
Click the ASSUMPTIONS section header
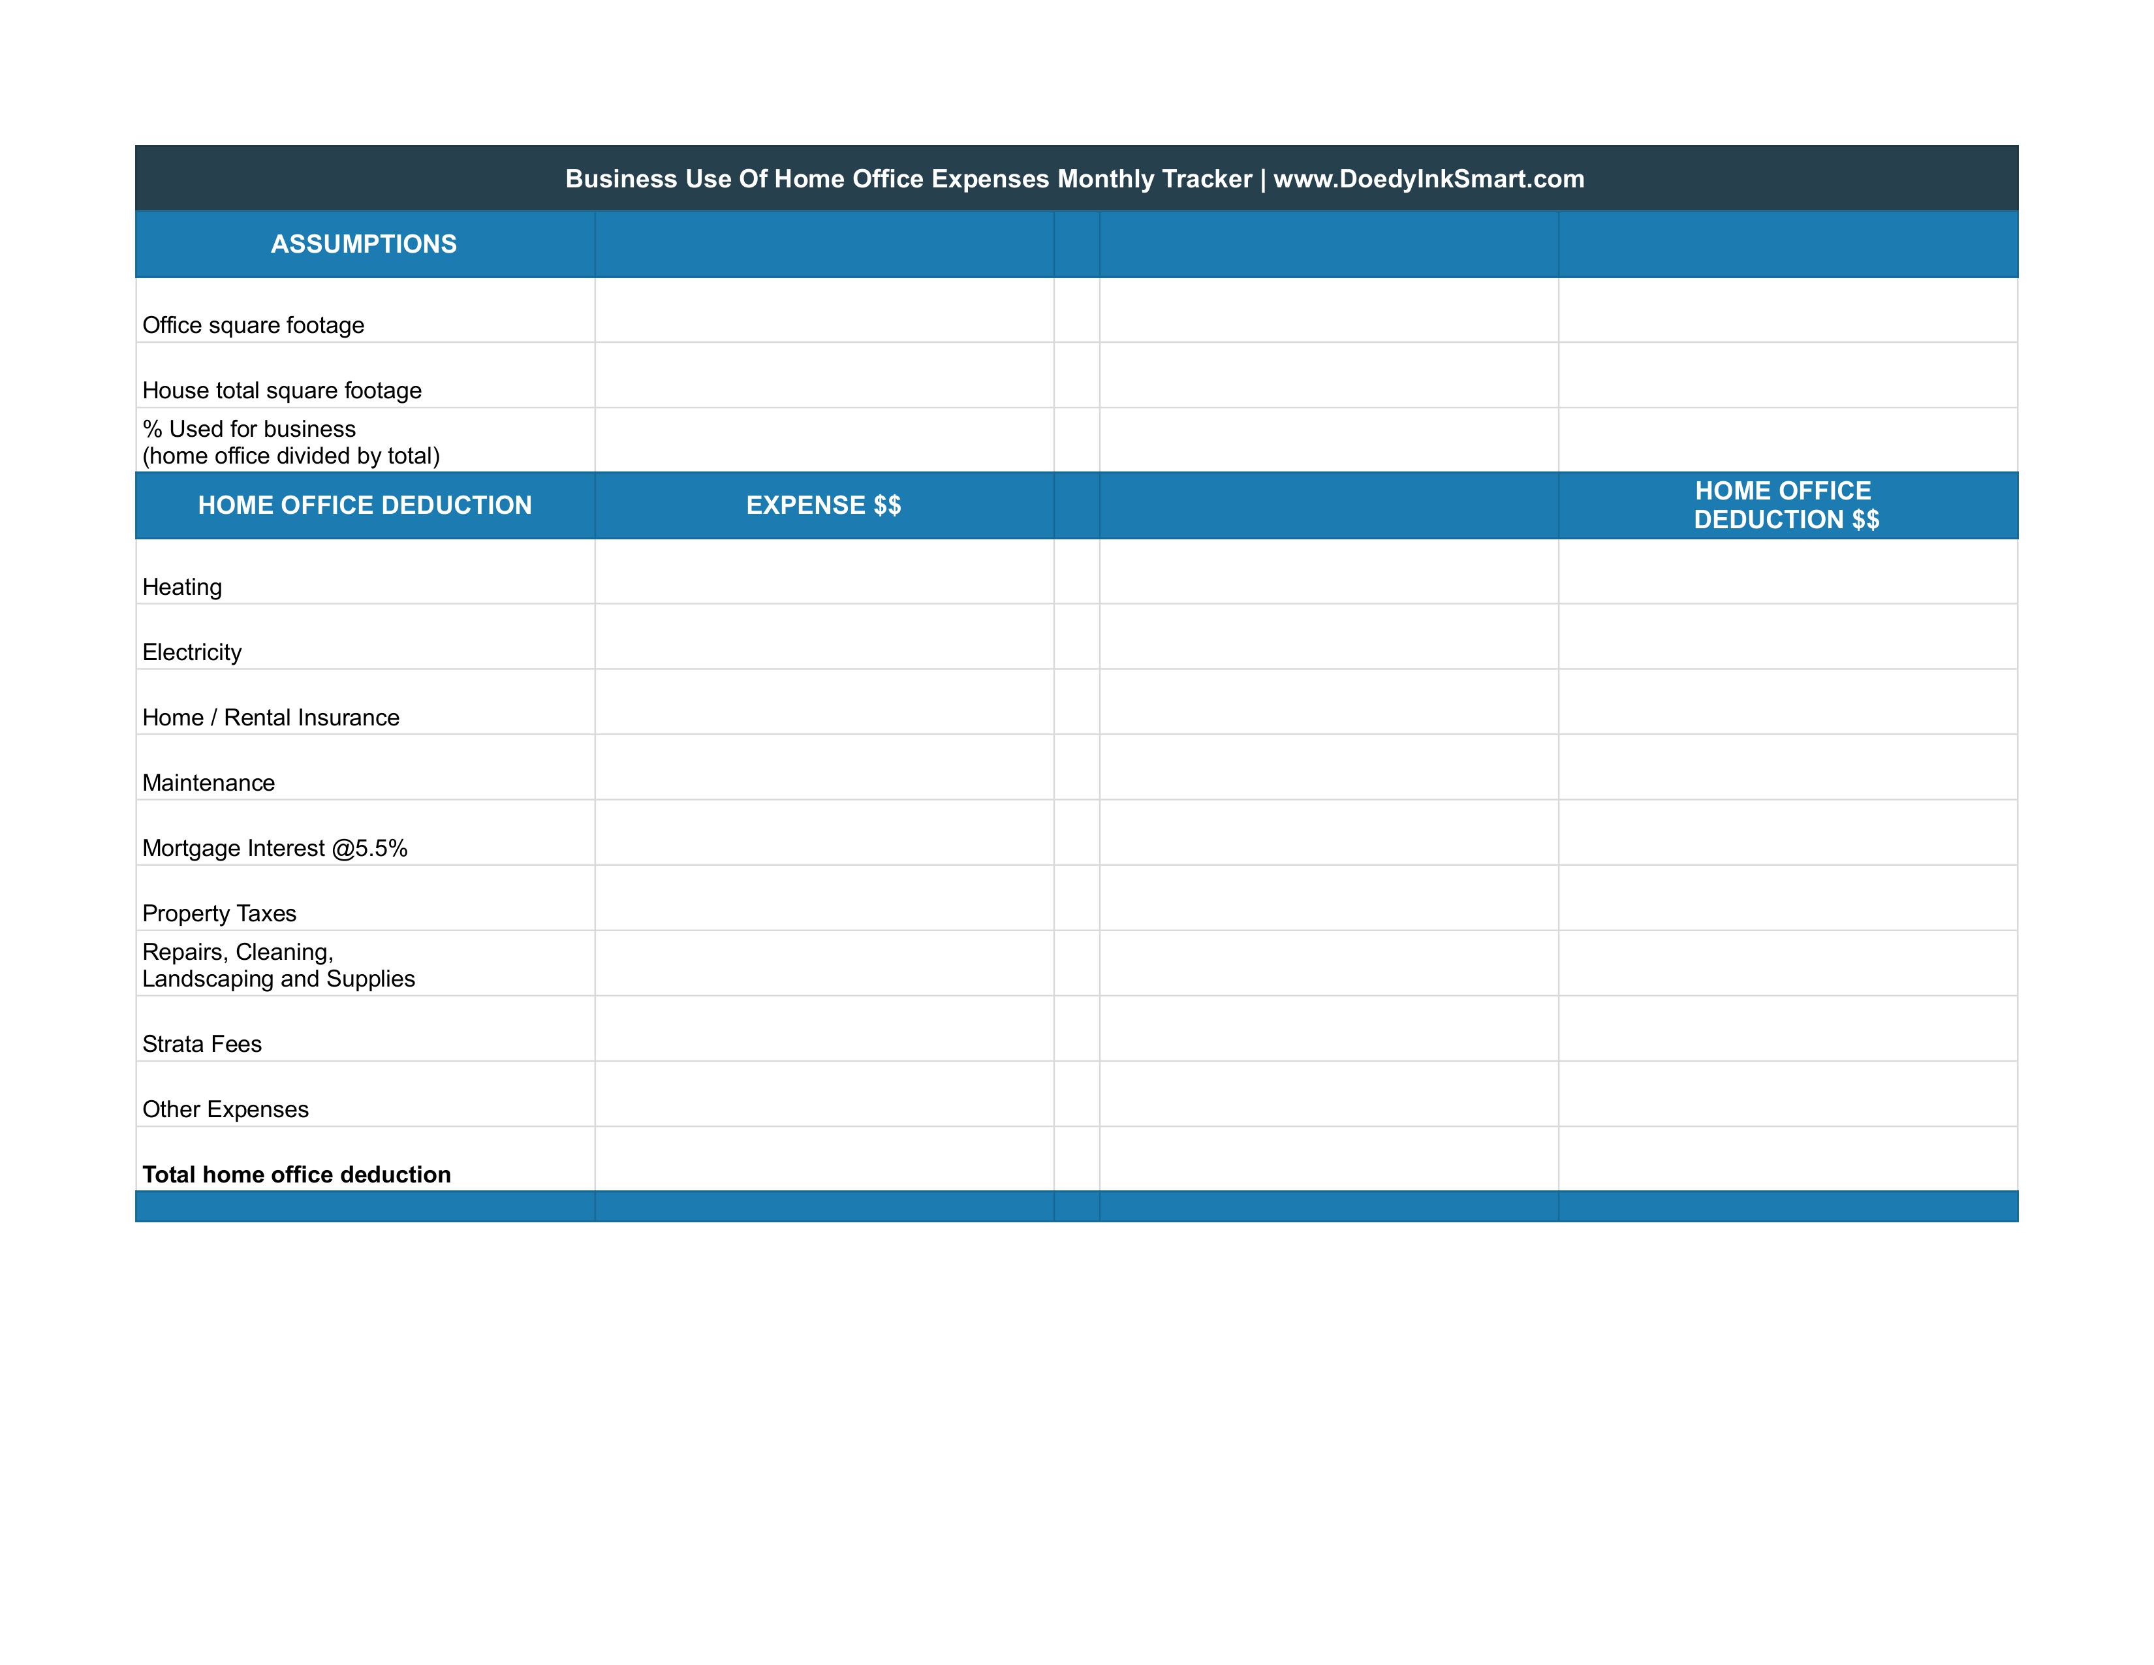[364, 245]
